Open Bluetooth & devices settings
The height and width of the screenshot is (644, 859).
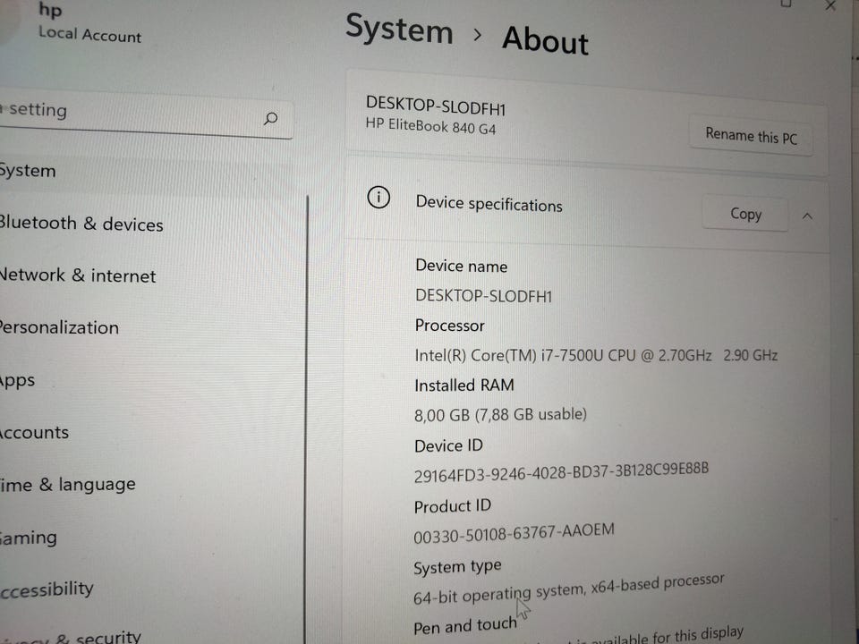[81, 224]
